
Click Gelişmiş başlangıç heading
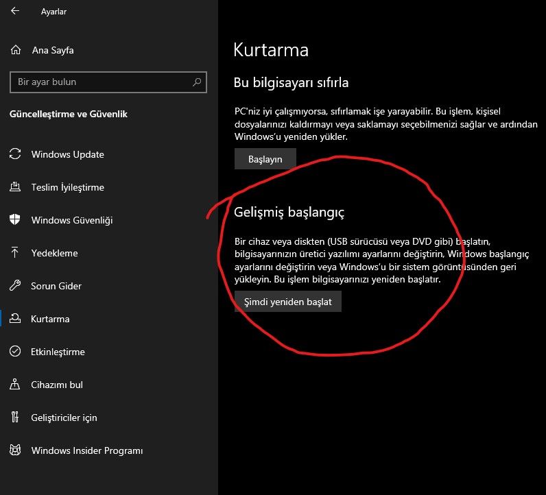pos(289,213)
